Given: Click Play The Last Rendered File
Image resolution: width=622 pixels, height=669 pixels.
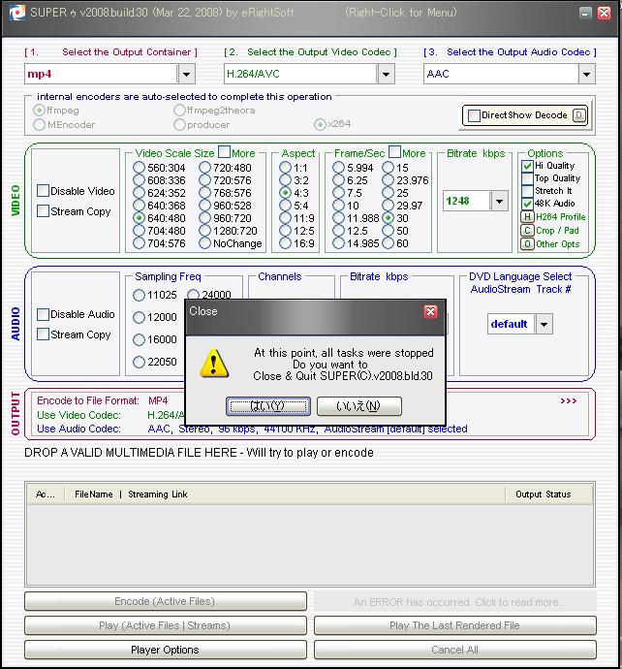Looking at the screenshot, I should click(455, 625).
